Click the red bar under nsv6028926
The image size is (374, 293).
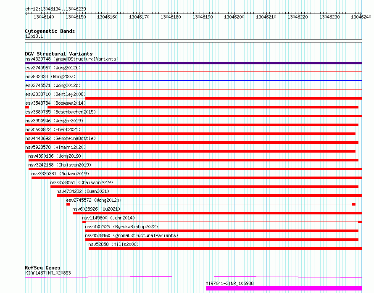click(x=217, y=213)
